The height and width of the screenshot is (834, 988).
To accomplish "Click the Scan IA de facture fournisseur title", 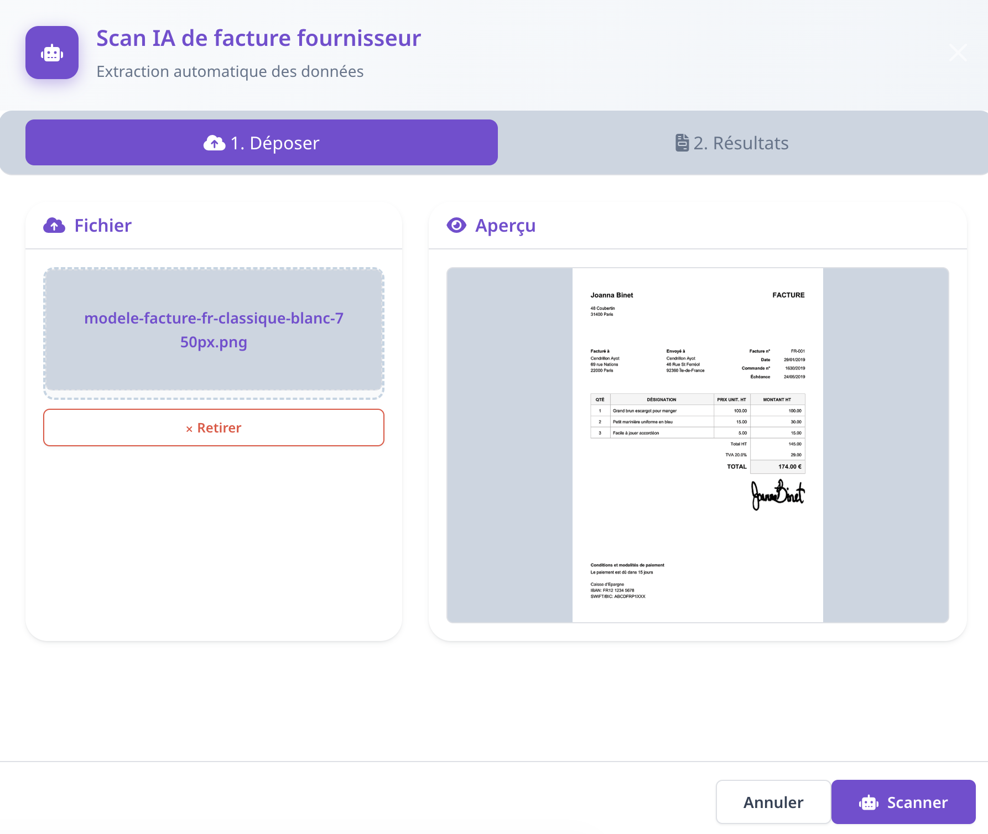I will [258, 38].
